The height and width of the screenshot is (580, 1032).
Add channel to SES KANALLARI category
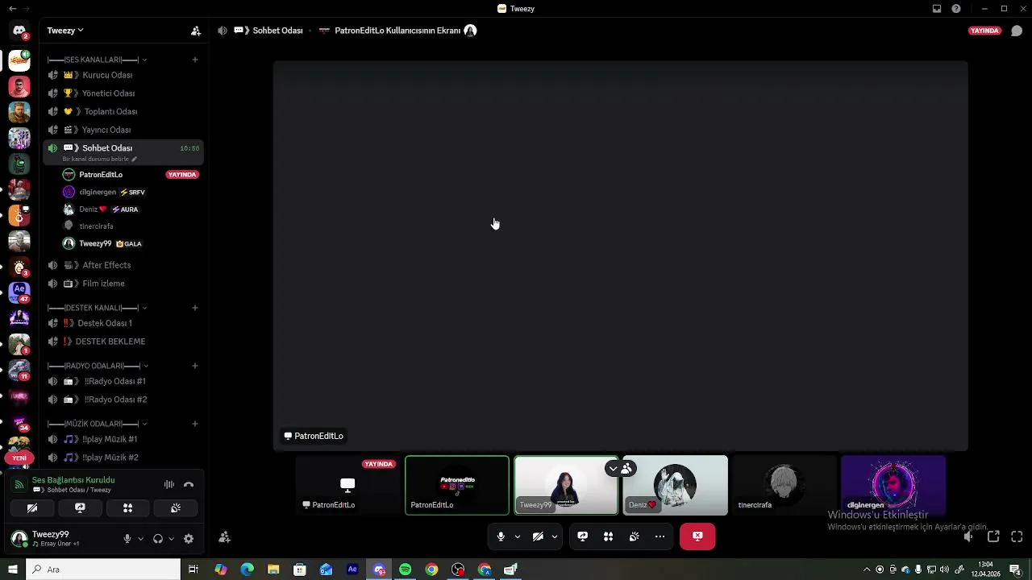(195, 60)
